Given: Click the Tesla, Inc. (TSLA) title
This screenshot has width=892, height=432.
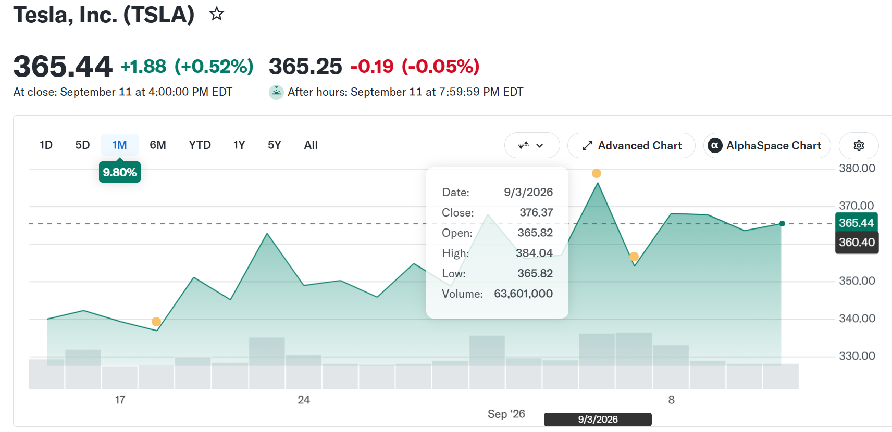Looking at the screenshot, I should click(x=104, y=15).
